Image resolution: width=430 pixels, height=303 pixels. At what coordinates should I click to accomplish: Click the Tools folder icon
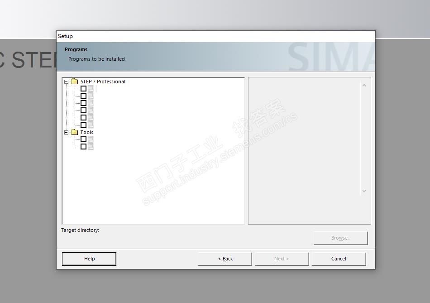coord(75,132)
